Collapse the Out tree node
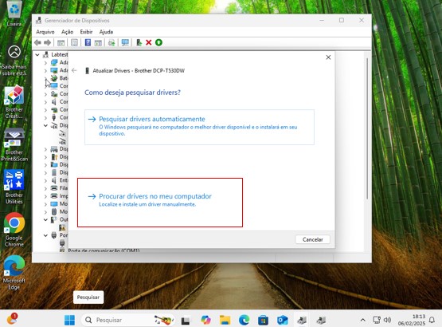This screenshot has height=327, width=442. point(45,219)
